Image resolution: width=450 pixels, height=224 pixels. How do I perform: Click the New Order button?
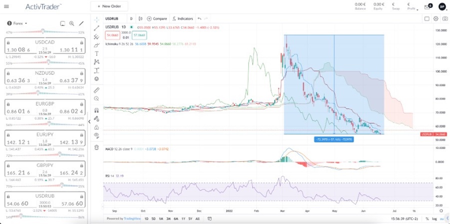click(109, 6)
